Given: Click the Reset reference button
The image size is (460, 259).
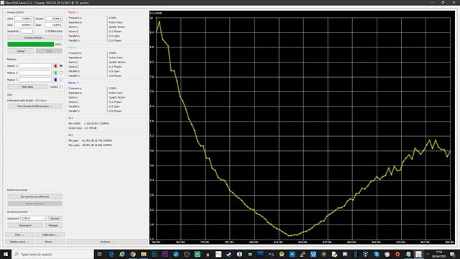Looking at the screenshot, I should (x=34, y=204).
